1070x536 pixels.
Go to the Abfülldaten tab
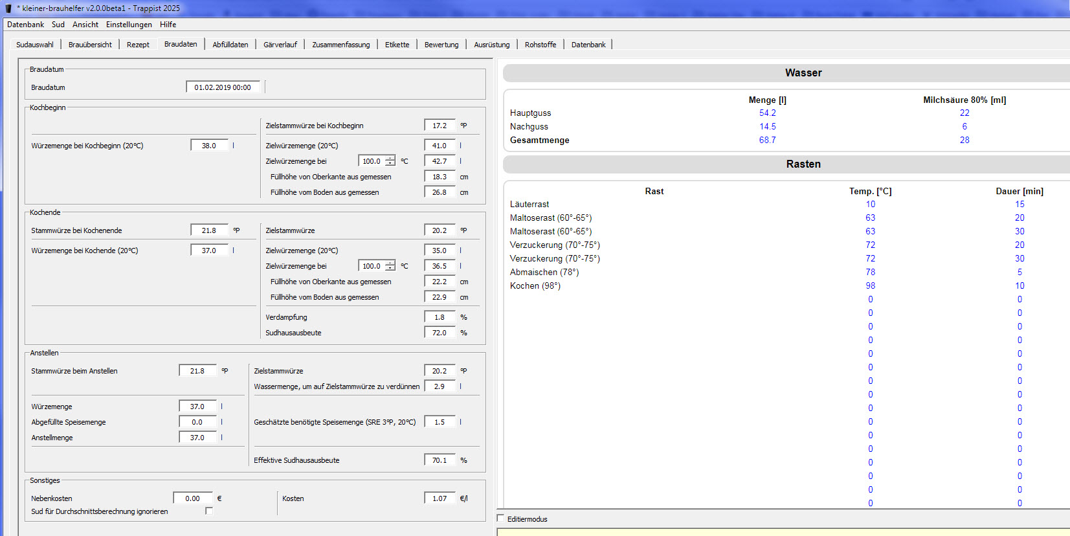tap(230, 45)
